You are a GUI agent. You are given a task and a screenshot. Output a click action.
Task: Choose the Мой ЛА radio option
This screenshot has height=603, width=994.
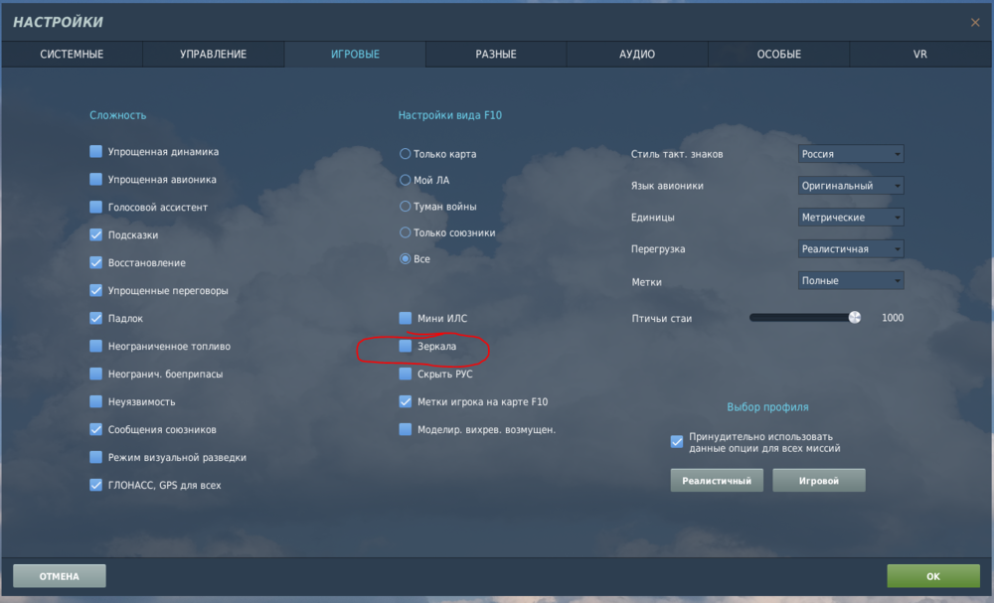pos(406,180)
